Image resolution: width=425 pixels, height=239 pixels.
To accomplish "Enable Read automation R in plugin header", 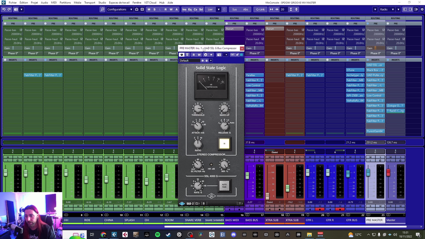I will click(194, 55).
